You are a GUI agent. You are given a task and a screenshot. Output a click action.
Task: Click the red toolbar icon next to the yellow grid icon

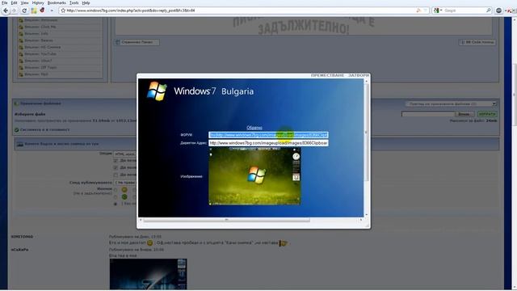[x=42, y=11]
